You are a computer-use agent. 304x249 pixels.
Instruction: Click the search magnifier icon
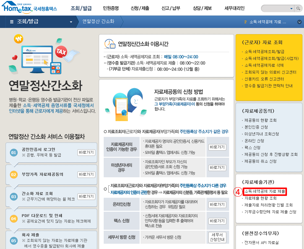pos(298,9)
